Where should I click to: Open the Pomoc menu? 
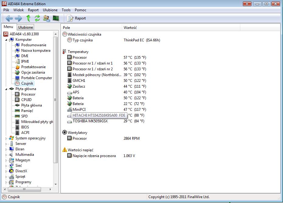click(81, 10)
